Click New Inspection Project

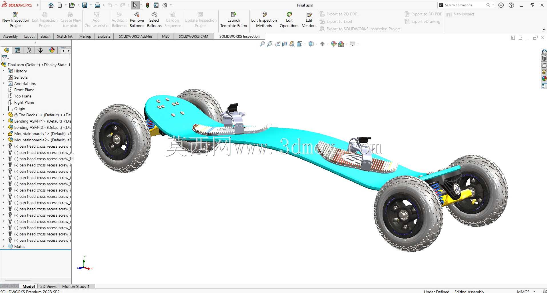[16, 20]
